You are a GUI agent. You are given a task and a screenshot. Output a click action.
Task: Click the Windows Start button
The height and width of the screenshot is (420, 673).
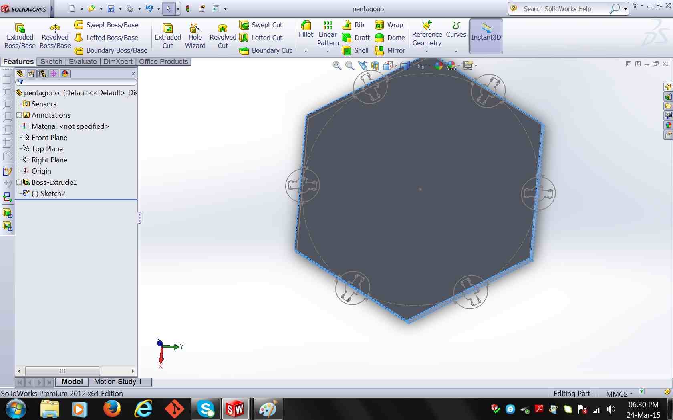16,409
